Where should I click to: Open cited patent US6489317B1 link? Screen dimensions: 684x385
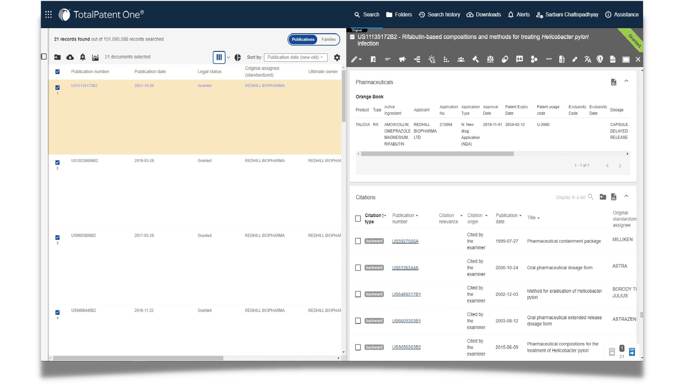point(406,294)
